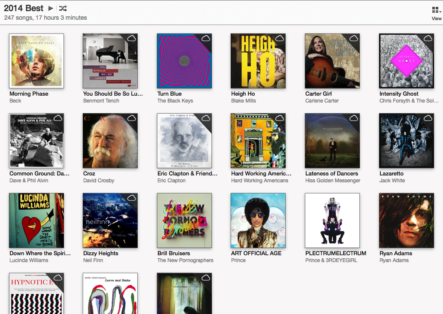Click the 247 songs duration summary
443x314 pixels.
[x=45, y=18]
